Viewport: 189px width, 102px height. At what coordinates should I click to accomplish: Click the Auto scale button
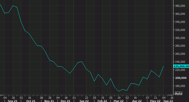[x=178, y=93]
